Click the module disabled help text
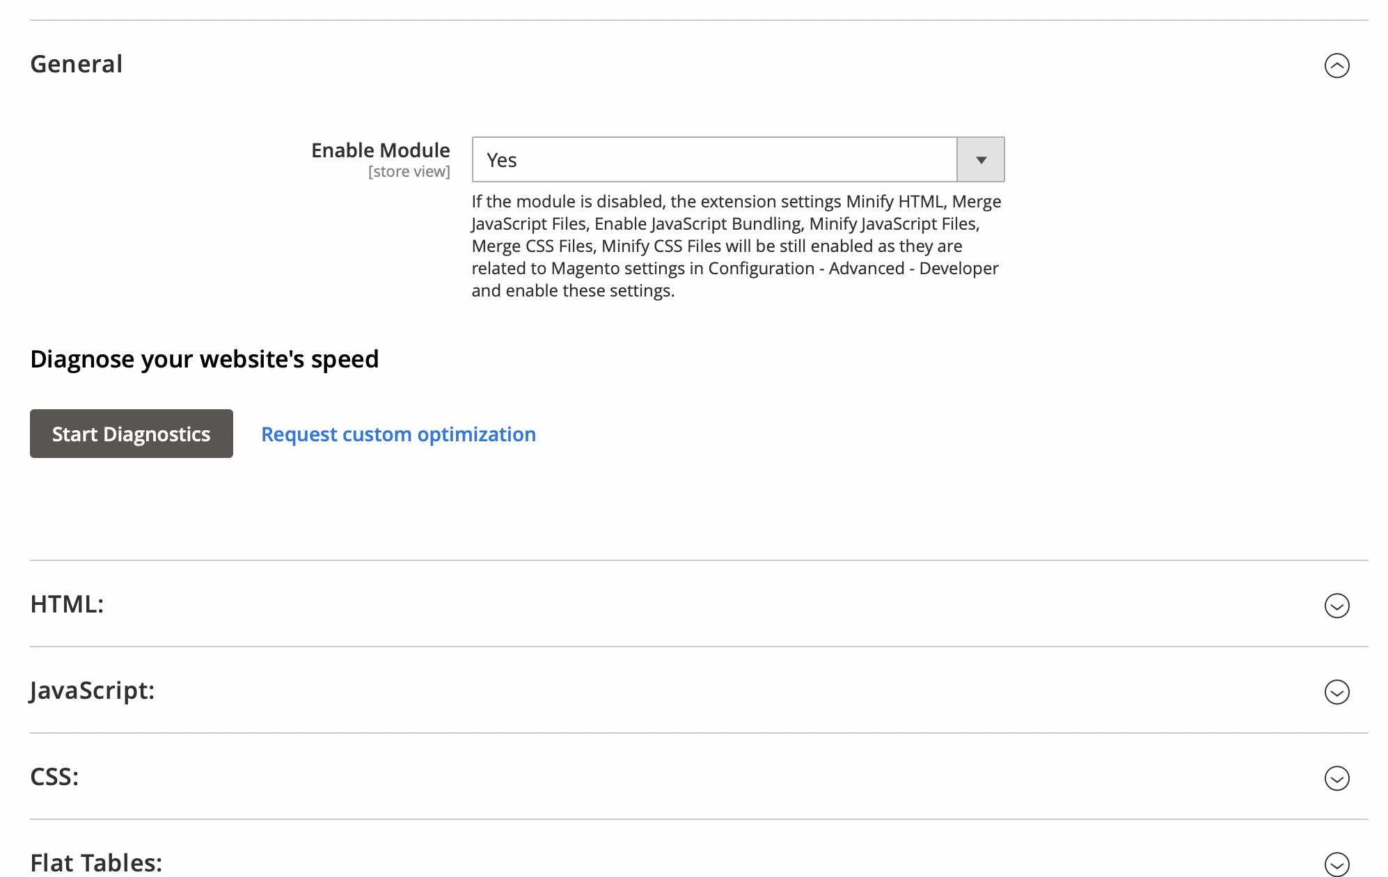 pyautogui.click(x=736, y=246)
